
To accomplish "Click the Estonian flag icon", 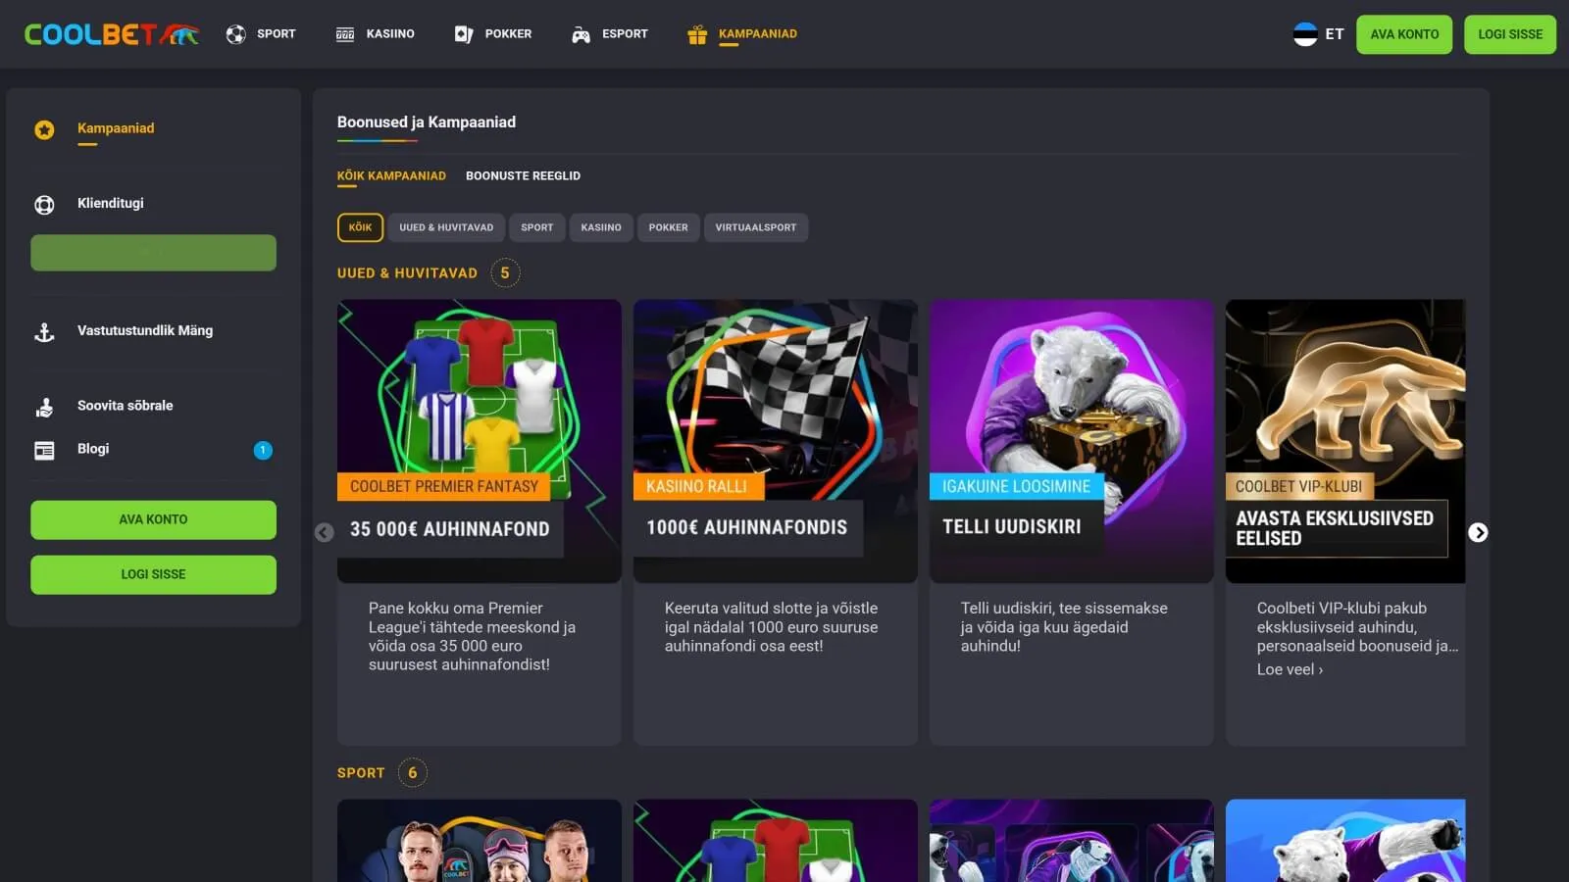I will (x=1305, y=34).
